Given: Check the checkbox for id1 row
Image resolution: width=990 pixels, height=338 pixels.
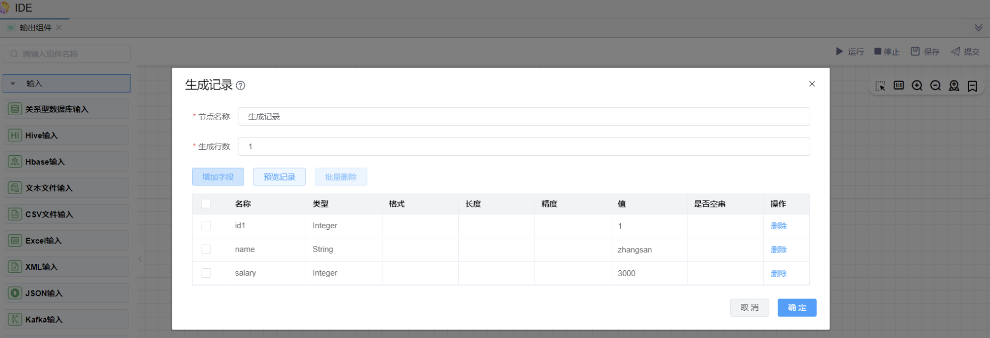Looking at the screenshot, I should (206, 226).
